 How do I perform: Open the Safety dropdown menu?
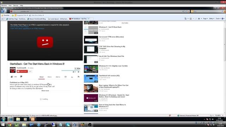tap(212, 19)
